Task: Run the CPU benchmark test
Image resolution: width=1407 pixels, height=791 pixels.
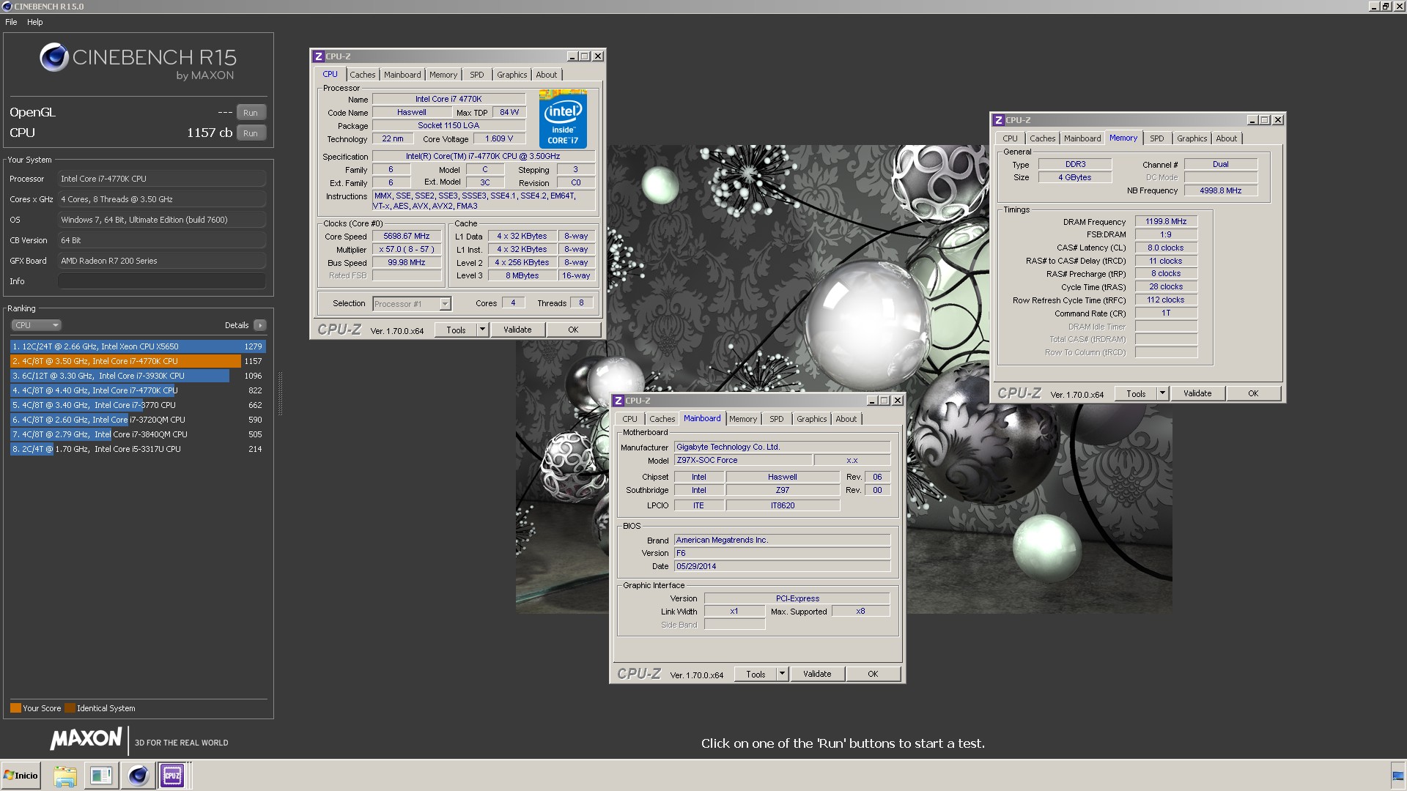Action: [251, 133]
